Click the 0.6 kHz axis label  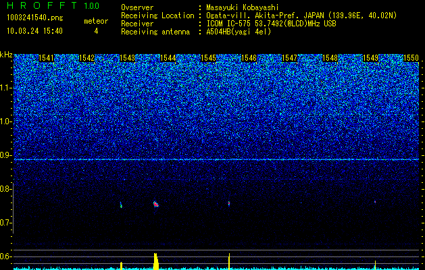click(x=5, y=256)
